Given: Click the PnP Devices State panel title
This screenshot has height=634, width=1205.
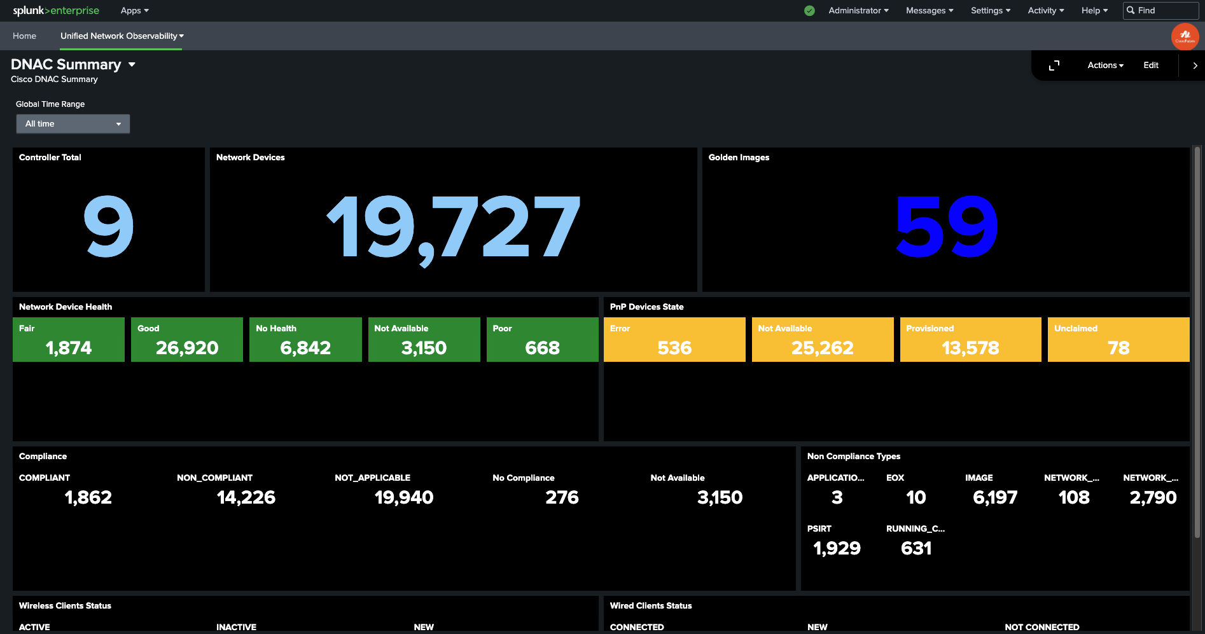Looking at the screenshot, I should tap(647, 307).
